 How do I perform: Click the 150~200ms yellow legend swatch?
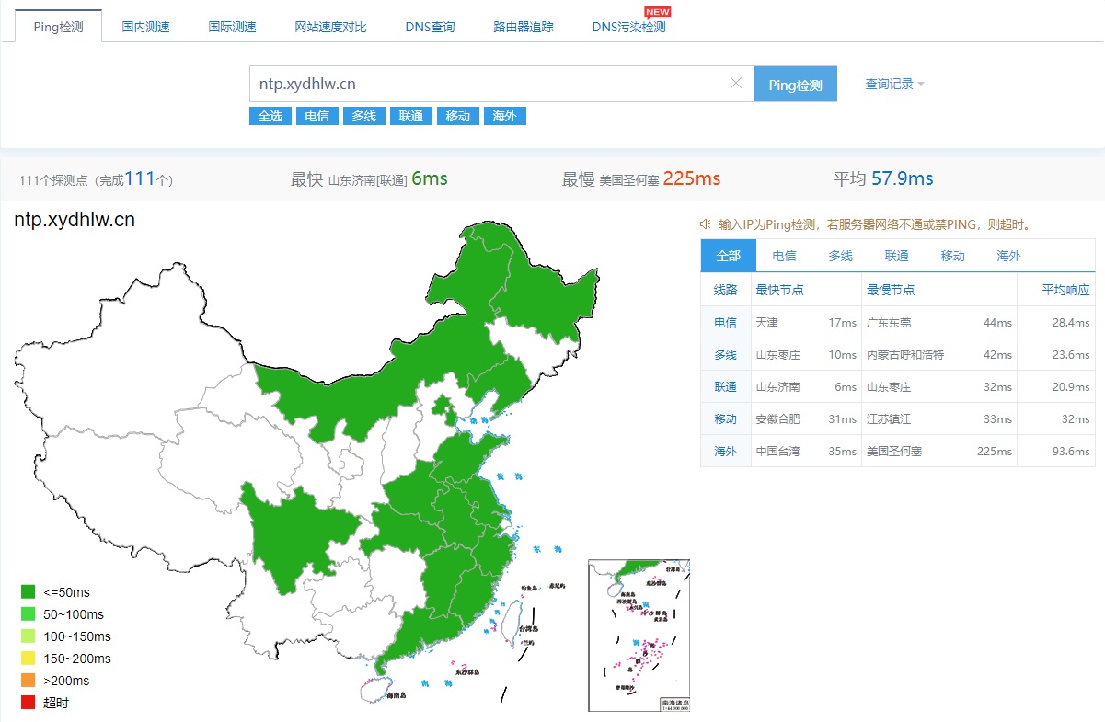point(28,659)
